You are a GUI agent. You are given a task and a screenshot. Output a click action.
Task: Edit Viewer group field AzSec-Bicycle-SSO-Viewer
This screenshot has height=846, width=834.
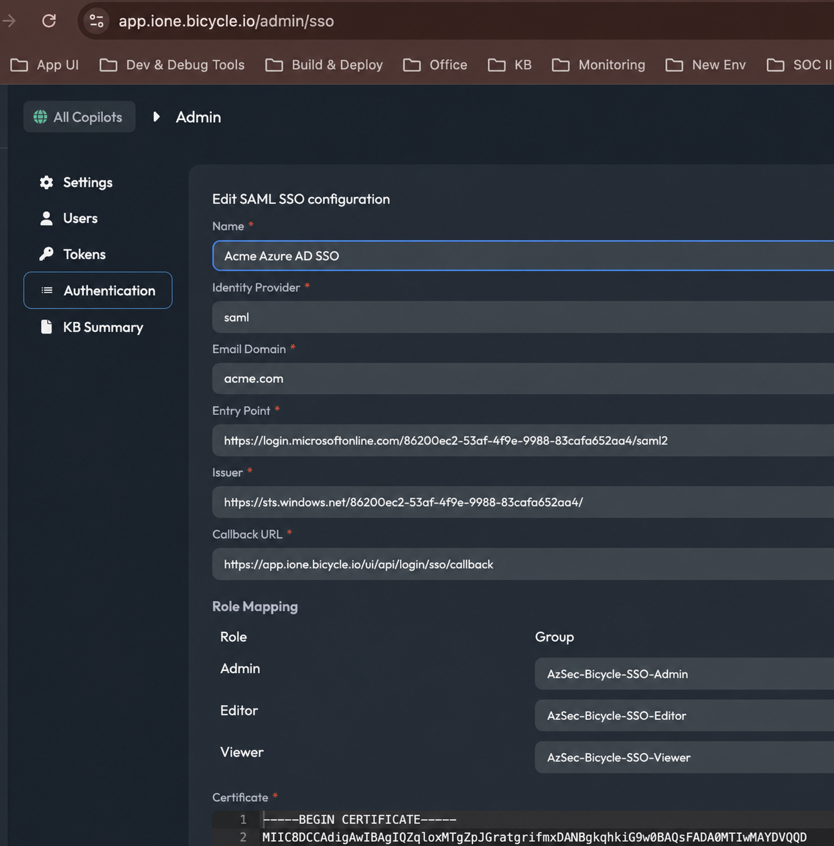(684, 758)
